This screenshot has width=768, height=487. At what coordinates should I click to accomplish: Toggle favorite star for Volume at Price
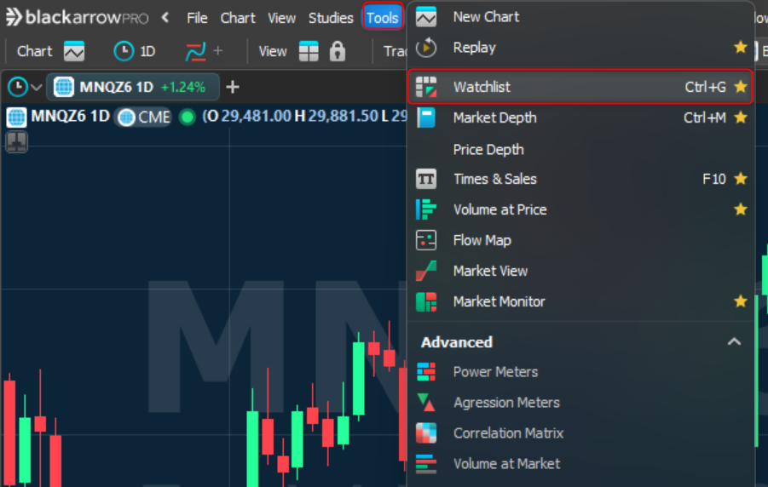click(740, 209)
